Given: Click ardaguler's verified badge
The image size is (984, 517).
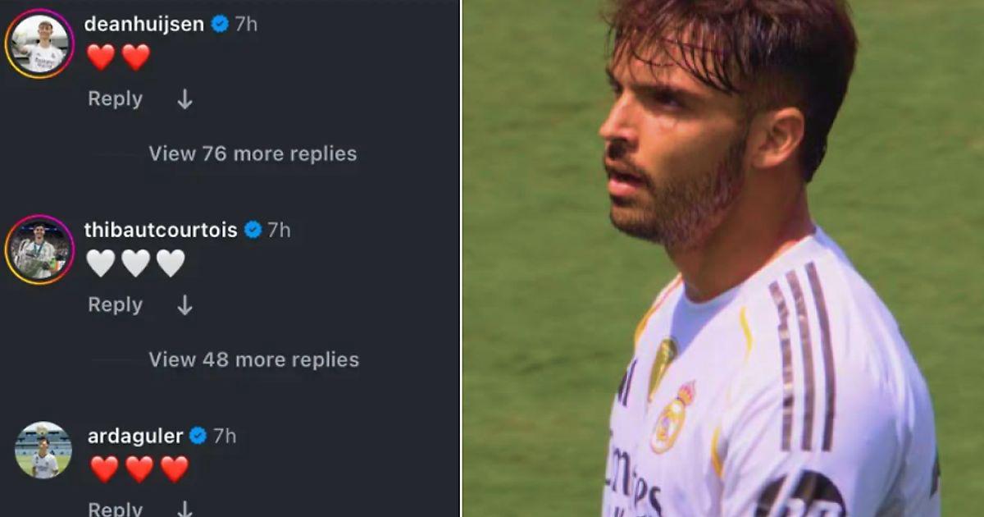Looking at the screenshot, I should (198, 436).
